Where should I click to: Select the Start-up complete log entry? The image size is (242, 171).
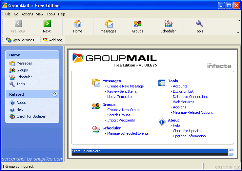[x=150, y=151]
